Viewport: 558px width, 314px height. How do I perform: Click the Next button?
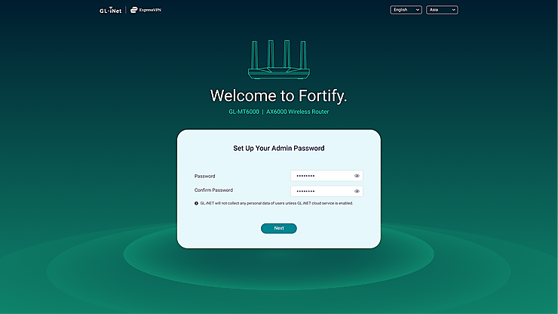click(x=279, y=229)
